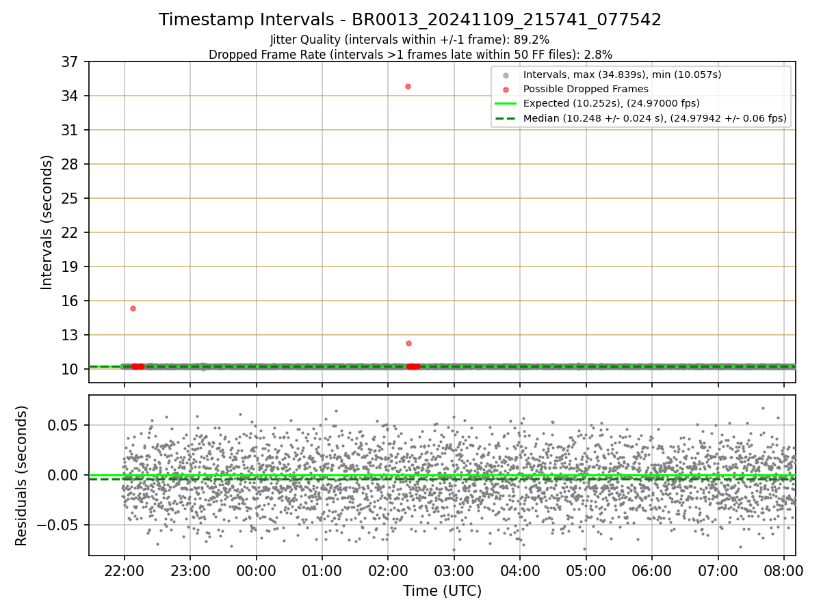Click the red dropped-frame cluster just after 22:00 at 10 seconds
This screenshot has width=821, height=615.
(138, 366)
